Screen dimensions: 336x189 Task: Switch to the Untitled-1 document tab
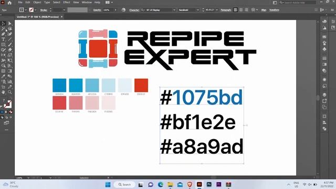pos(38,17)
